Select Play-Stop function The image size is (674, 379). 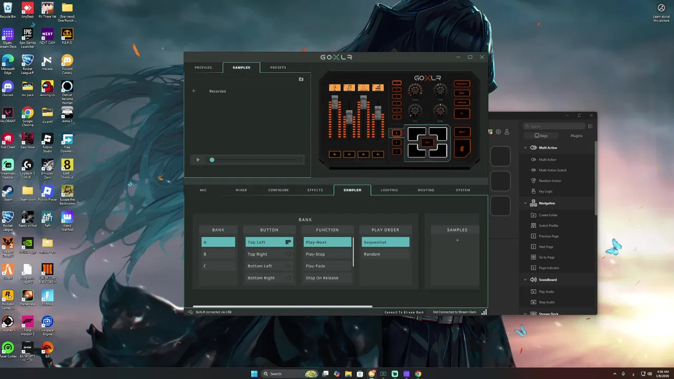click(x=327, y=254)
